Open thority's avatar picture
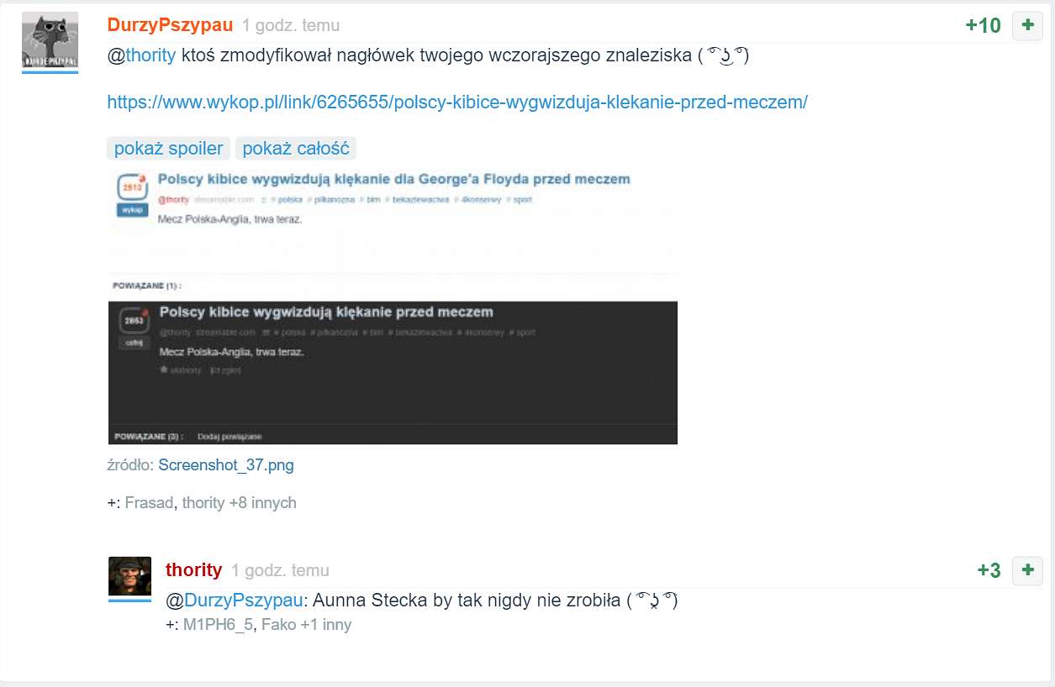Screen dimensions: 1055x687 [x=129, y=576]
